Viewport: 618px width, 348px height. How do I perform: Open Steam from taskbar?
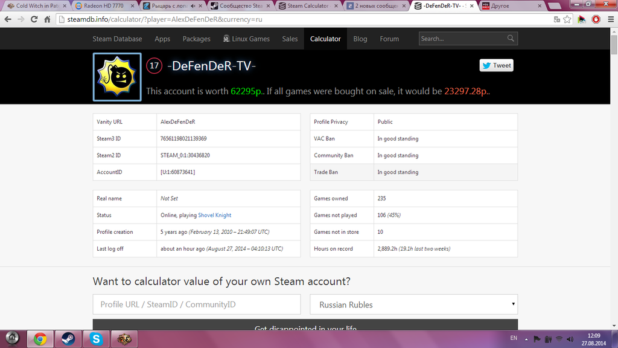(x=68, y=339)
